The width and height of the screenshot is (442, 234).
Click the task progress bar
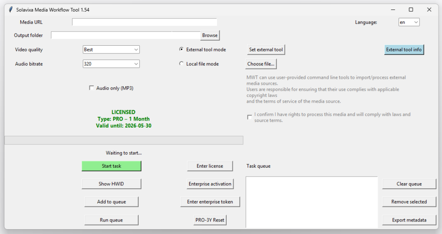(x=124, y=140)
